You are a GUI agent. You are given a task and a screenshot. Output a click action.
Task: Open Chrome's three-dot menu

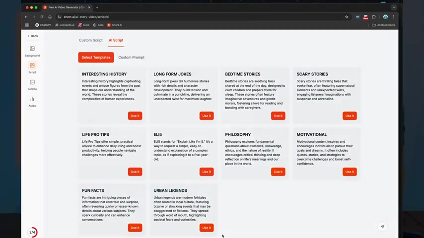click(393, 17)
